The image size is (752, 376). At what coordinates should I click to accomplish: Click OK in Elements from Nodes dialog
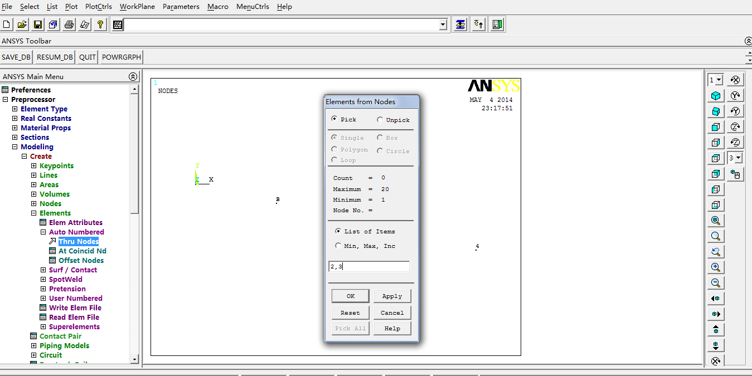point(351,296)
